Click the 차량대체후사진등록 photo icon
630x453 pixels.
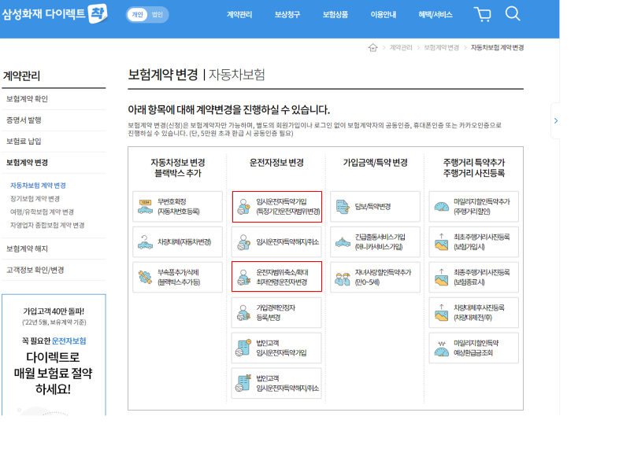click(441, 312)
